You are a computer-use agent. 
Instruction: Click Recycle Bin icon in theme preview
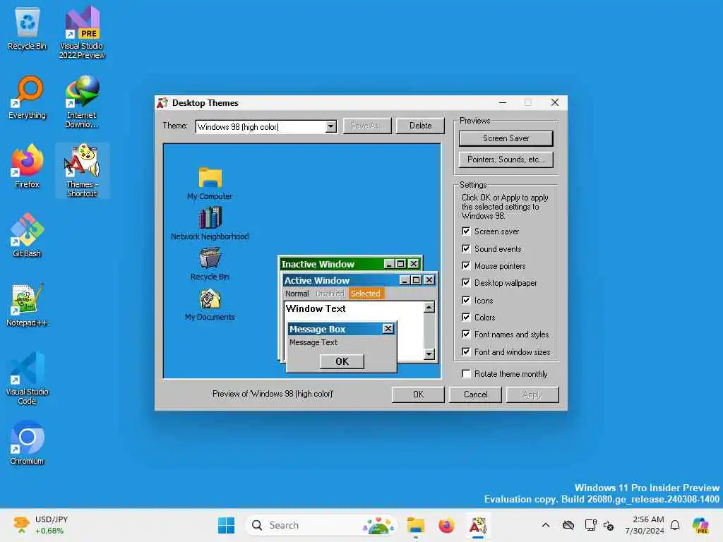[x=210, y=264]
